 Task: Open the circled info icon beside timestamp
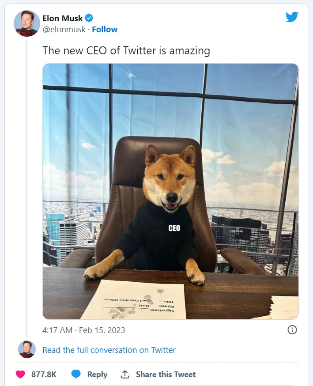(292, 329)
